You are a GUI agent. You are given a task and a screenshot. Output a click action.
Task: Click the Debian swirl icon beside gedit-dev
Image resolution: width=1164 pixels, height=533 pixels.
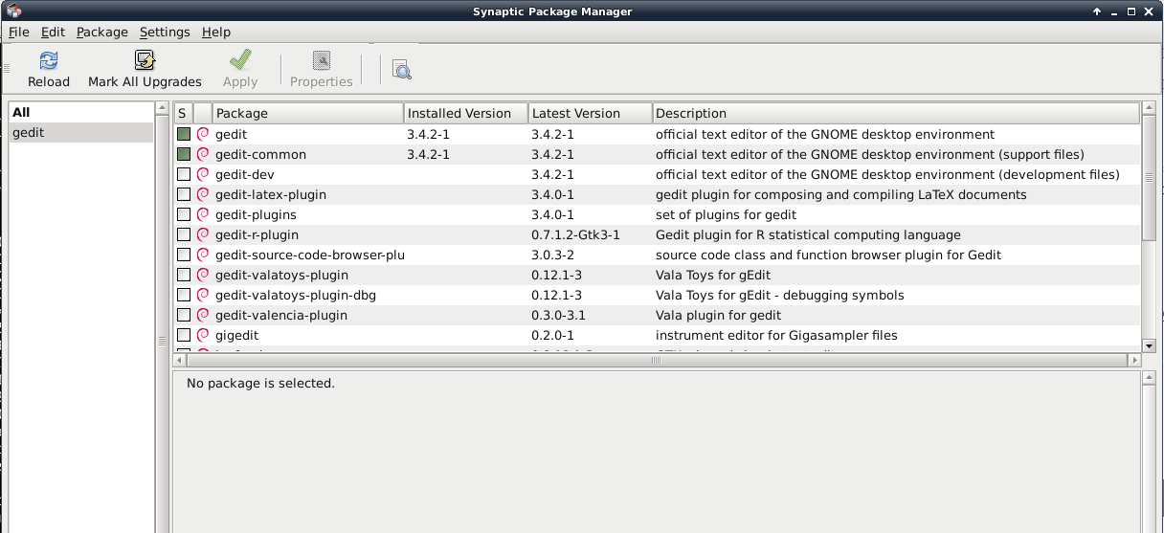coord(203,174)
